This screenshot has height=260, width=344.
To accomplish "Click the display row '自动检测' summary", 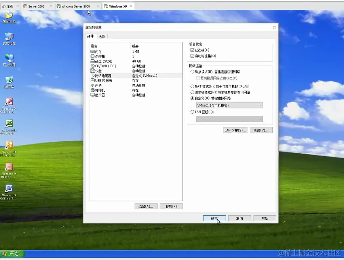I will pyautogui.click(x=139, y=95).
